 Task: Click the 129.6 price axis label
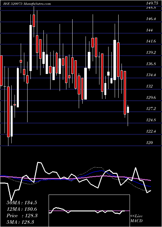151,98
